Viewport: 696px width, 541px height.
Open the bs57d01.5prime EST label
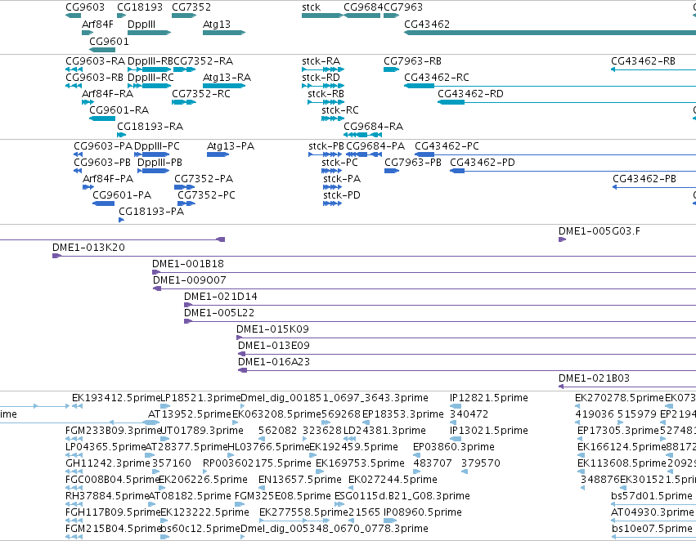(x=652, y=496)
